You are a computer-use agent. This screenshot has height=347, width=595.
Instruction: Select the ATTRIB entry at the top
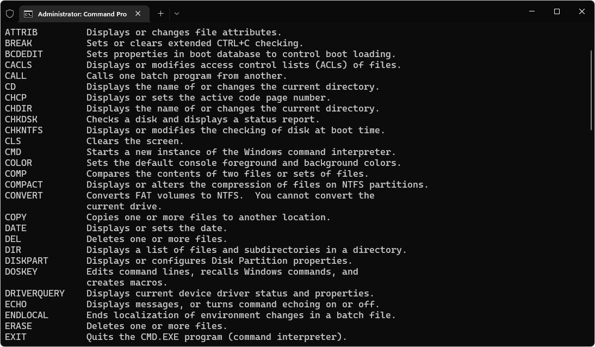pos(20,32)
